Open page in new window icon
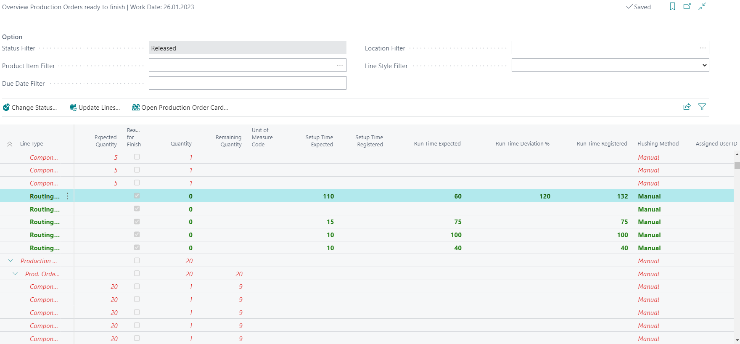The image size is (740, 344). [x=687, y=6]
